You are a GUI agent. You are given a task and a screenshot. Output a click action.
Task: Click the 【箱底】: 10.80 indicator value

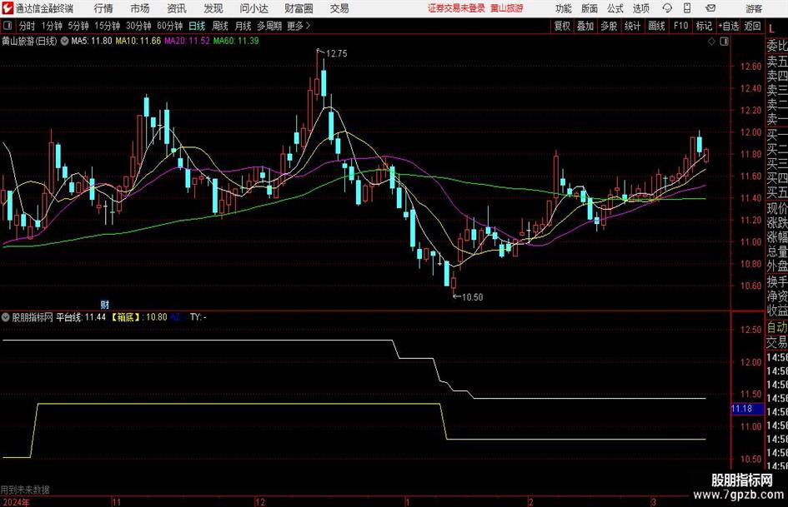click(138, 317)
